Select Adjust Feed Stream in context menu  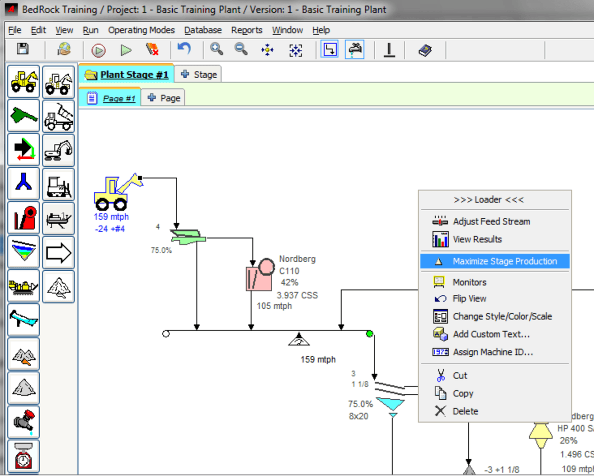click(x=491, y=222)
